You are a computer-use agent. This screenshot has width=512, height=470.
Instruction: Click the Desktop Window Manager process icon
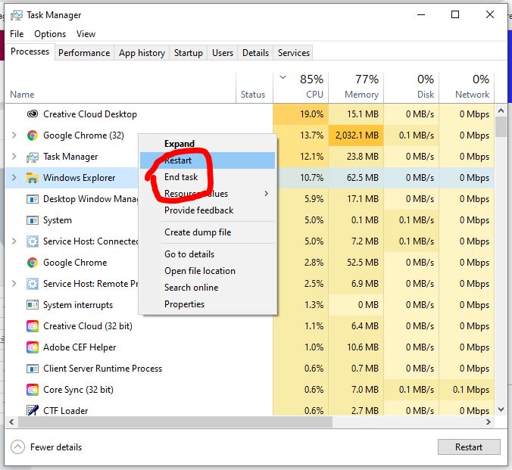(x=33, y=199)
